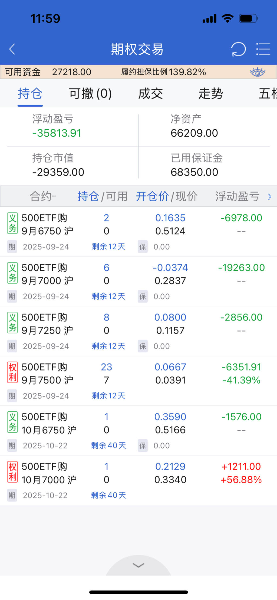Tap the back arrow in header
Viewport: 277px width, 600px height.
click(12, 49)
